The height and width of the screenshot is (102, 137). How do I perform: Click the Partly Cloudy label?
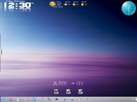click(58, 7)
